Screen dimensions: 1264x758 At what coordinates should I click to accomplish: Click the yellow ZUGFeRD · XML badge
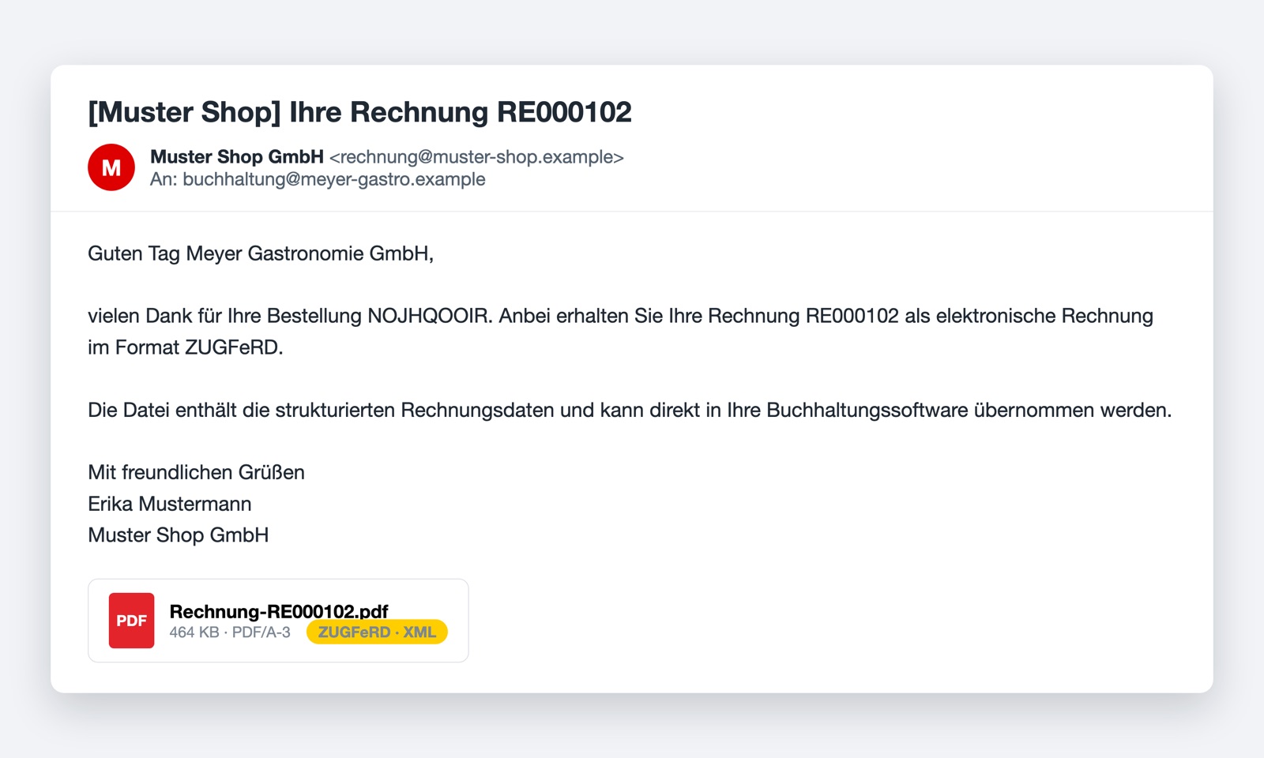point(377,632)
